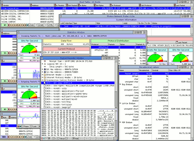Click Src Mac Address network card icon

tap(45, 72)
